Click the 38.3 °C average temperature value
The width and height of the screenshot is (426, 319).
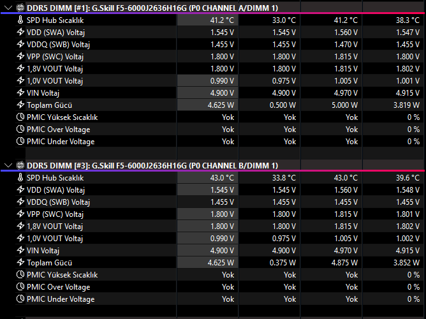[x=408, y=20]
